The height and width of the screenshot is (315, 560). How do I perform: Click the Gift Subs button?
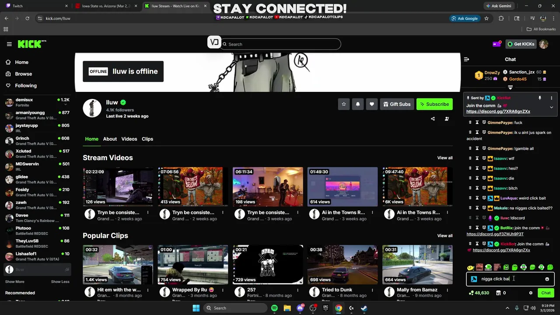[397, 104]
